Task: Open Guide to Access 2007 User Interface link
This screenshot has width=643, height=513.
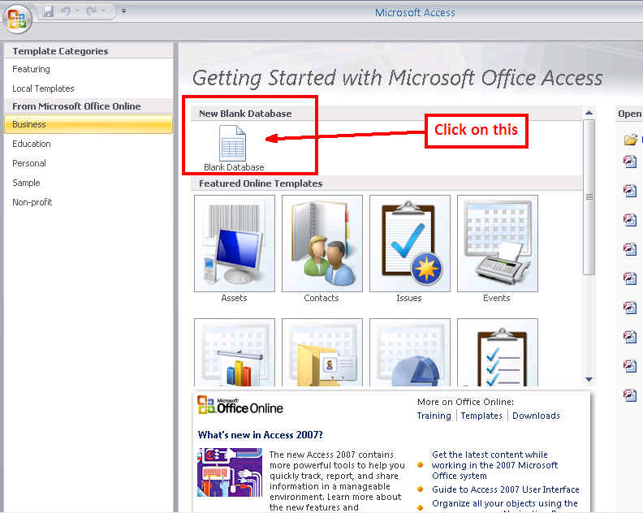Action: 506,489
